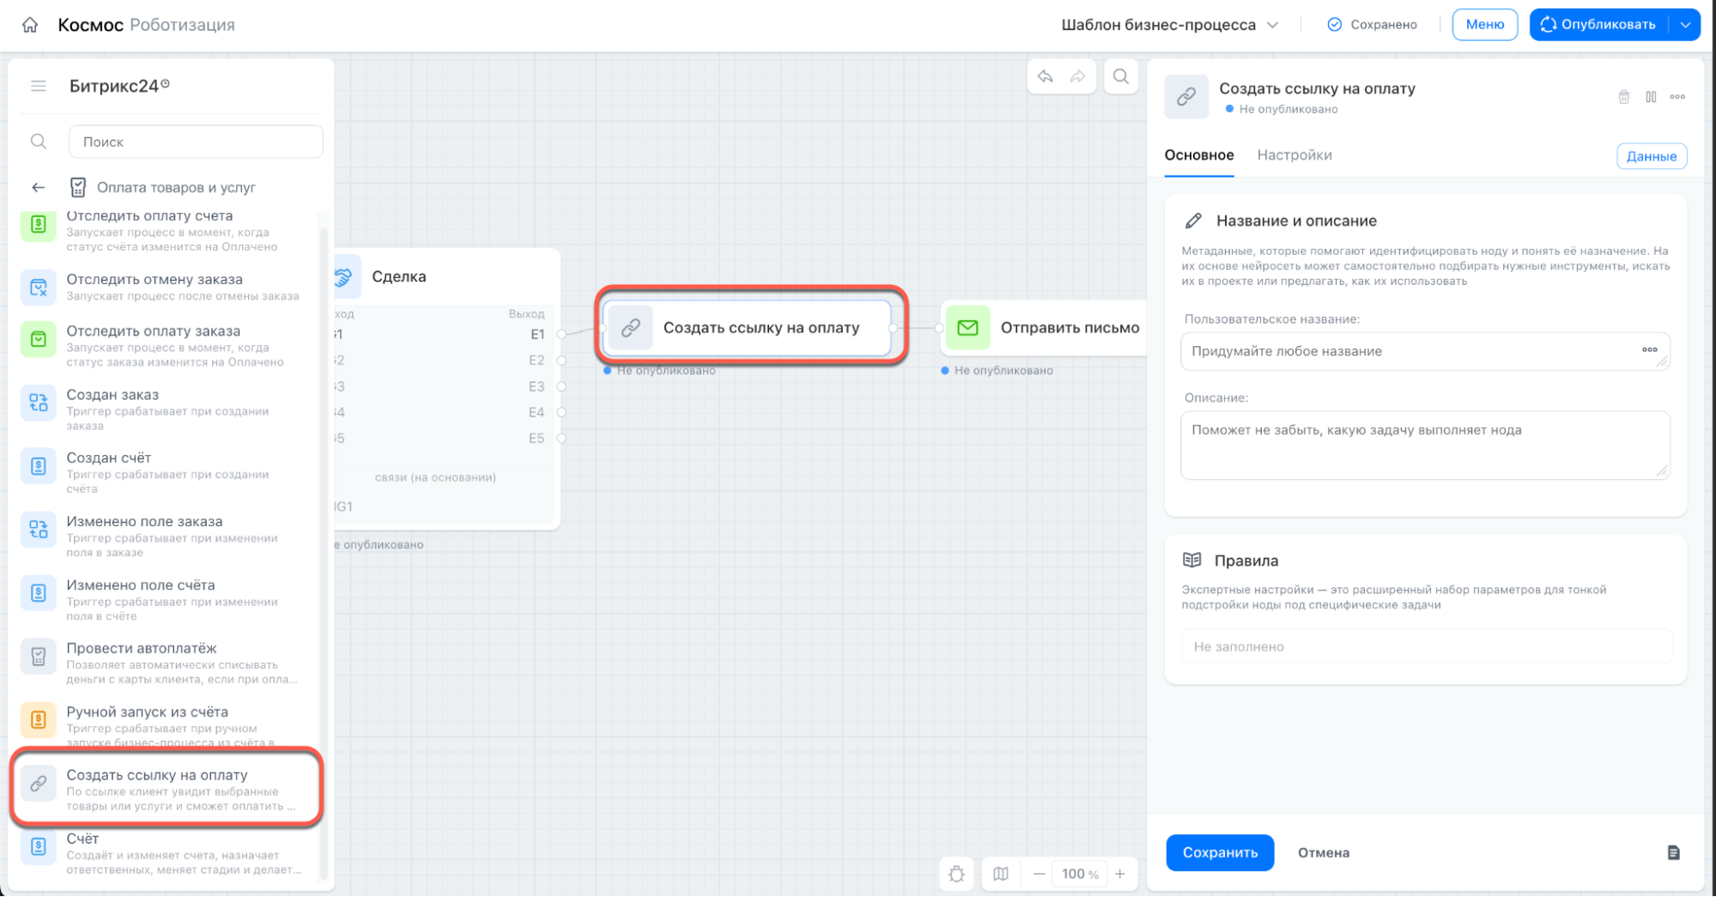Open debug bug icon at bottom
The height and width of the screenshot is (897, 1716).
click(957, 874)
